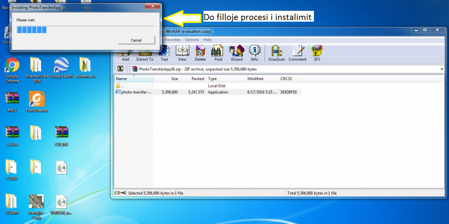Launch the Wizard toolbar icon
This screenshot has width=449, height=224.
coord(236,53)
